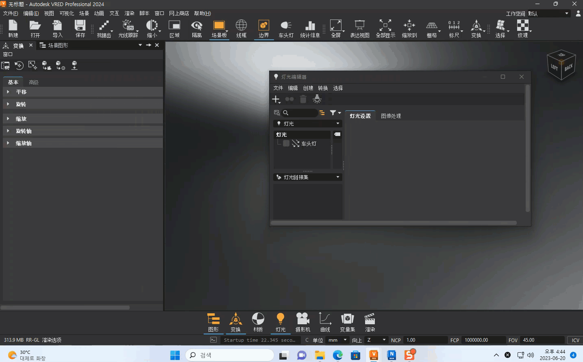
Task: Toggle the 车头灯 headlight toolbar icon
Action: (x=286, y=29)
